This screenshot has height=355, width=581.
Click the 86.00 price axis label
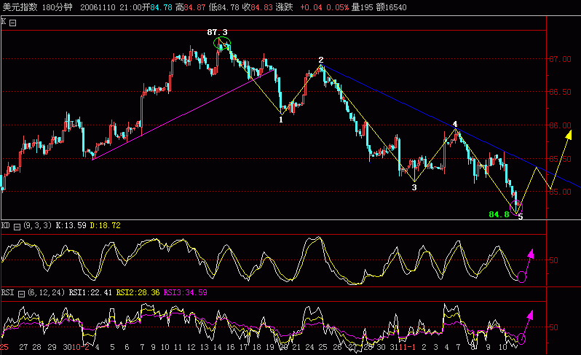(x=560, y=125)
